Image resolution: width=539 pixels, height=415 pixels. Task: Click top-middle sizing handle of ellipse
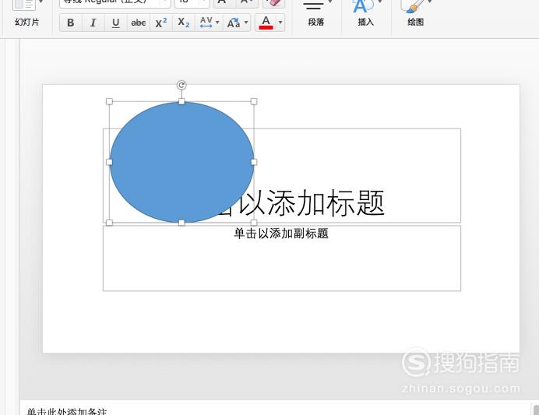pyautogui.click(x=181, y=101)
